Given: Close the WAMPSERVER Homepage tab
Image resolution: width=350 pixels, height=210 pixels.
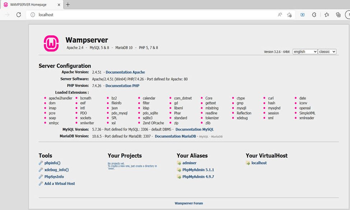Looking at the screenshot, I should click(x=59, y=4).
